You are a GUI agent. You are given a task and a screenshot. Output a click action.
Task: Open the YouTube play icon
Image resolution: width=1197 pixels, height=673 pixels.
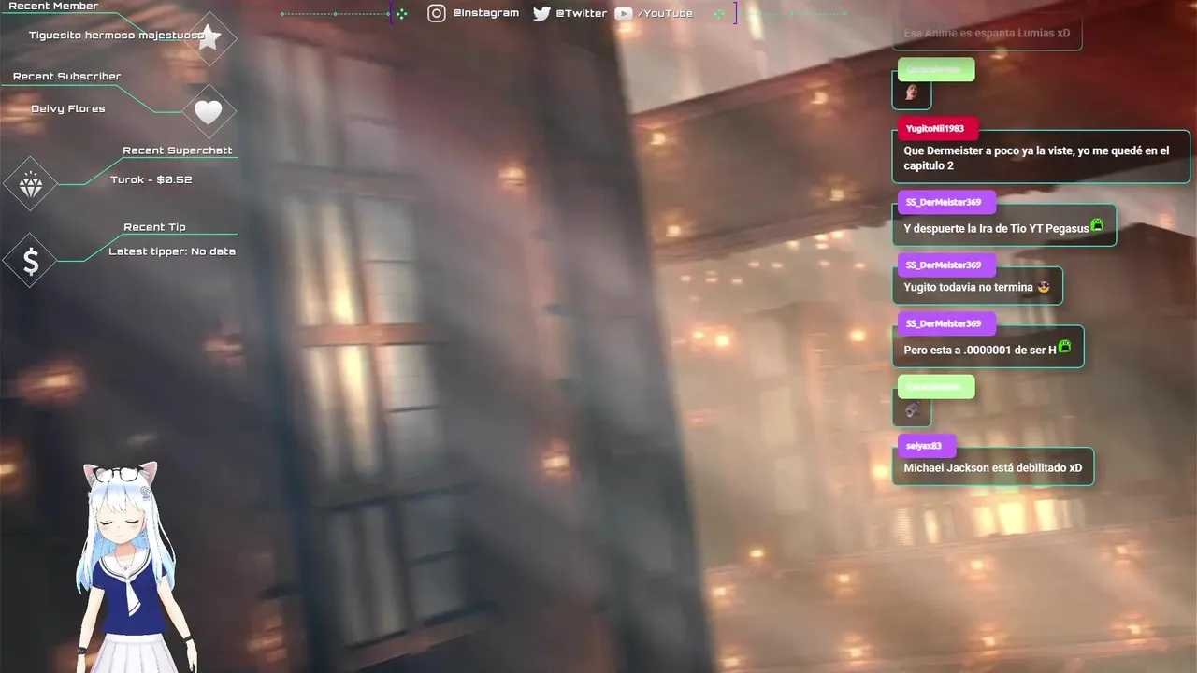(623, 13)
